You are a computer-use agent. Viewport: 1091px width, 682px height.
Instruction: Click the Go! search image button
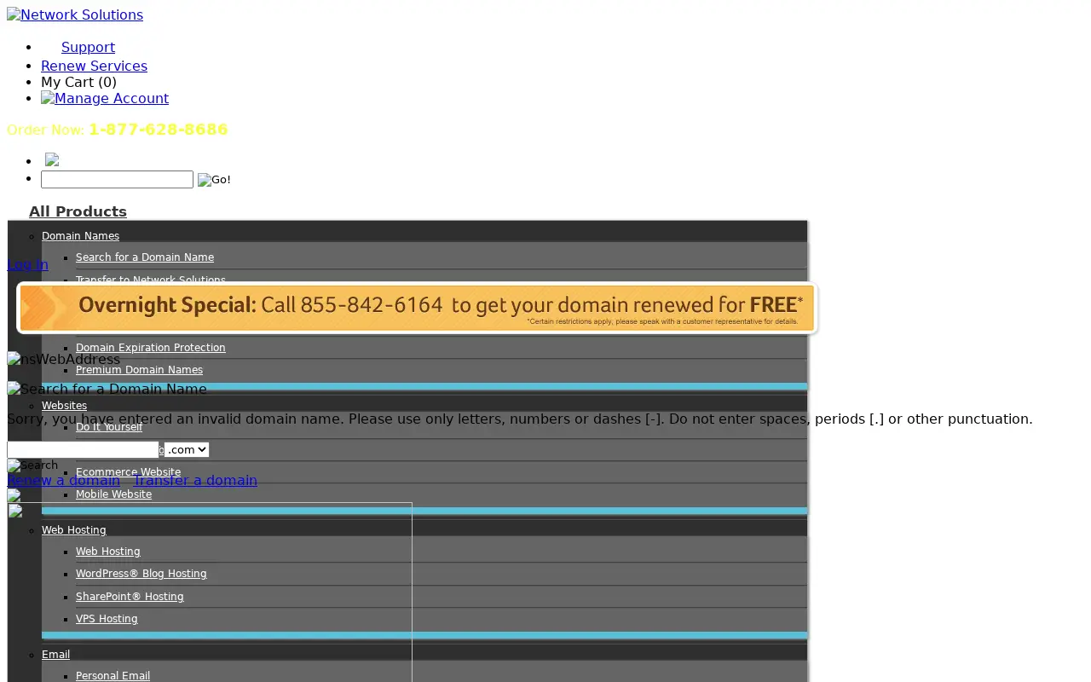pyautogui.click(x=214, y=180)
